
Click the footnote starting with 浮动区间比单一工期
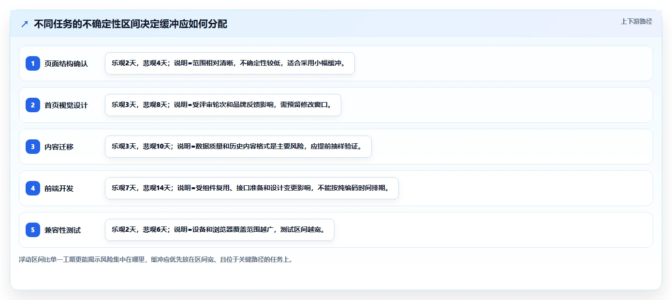(156, 259)
